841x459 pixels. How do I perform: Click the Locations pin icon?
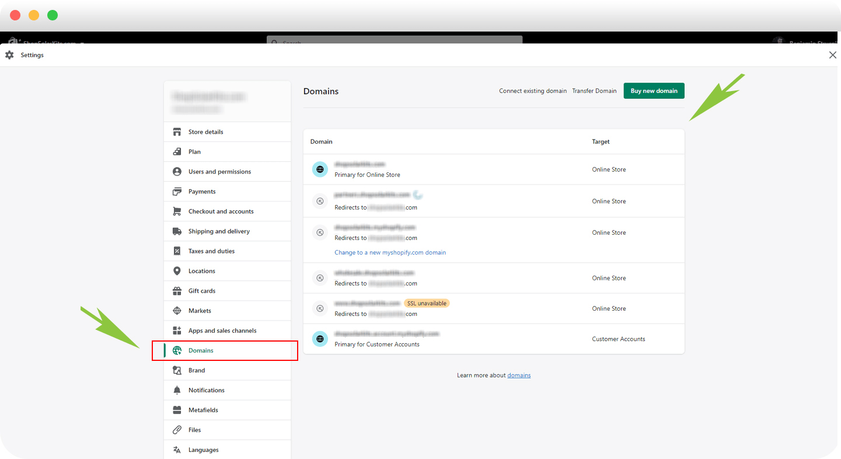(177, 271)
